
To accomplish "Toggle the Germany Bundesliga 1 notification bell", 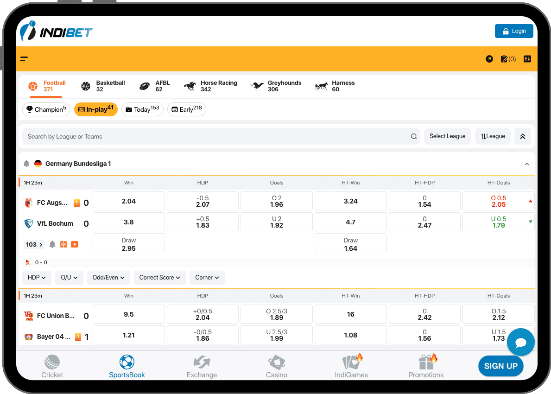I will pos(26,164).
